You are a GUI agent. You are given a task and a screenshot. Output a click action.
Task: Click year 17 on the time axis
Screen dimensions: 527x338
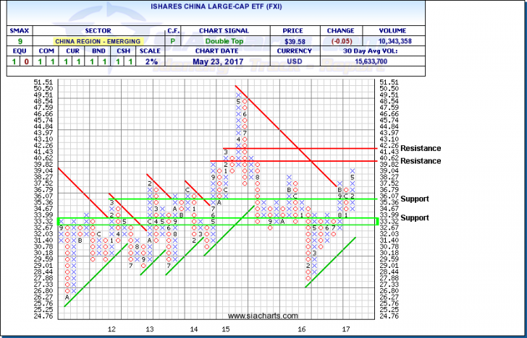point(346,329)
